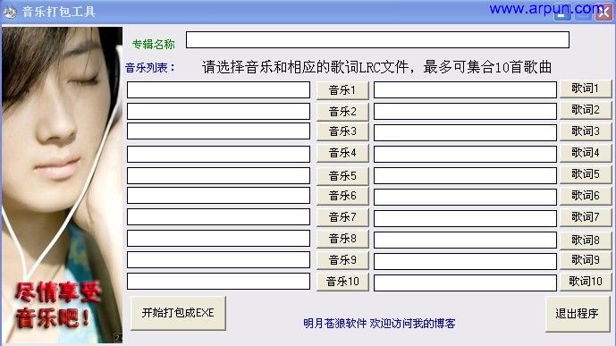The height and width of the screenshot is (346, 616).
Task: Choose the 歌词8 button
Action: coord(586,241)
